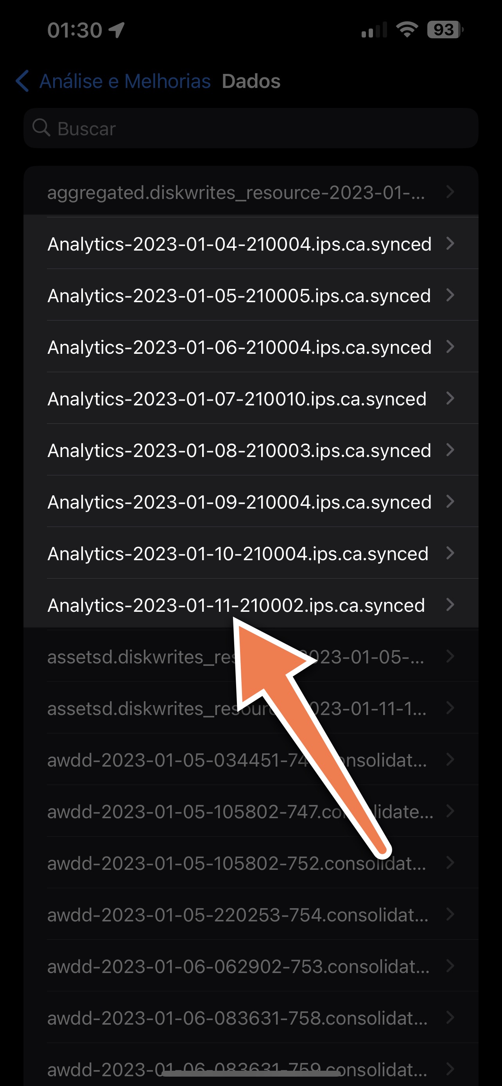Open Analytics-2023-01-04-210004.ips.ca.synced file

pos(239,244)
